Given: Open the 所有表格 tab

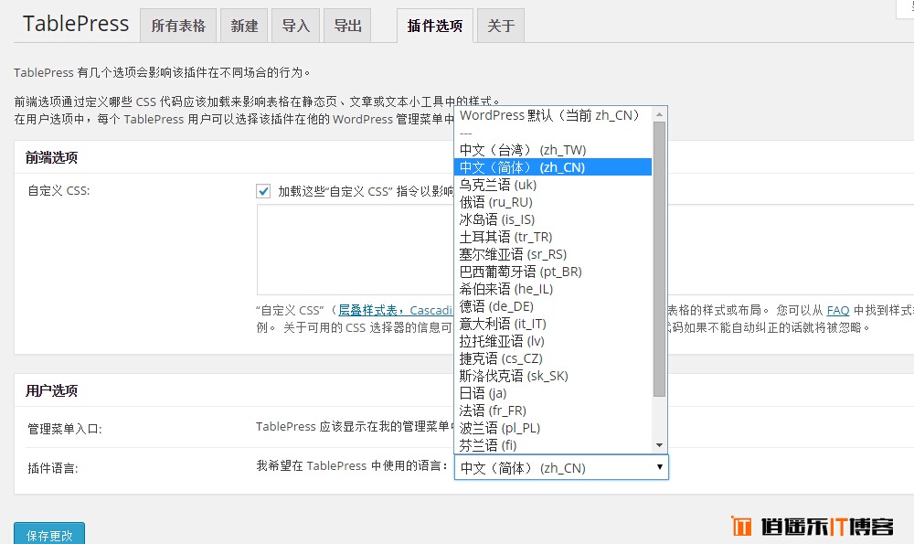Looking at the screenshot, I should [x=178, y=27].
